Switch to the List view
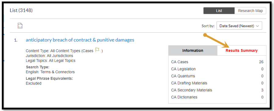Image resolution: width=274 pixels, height=111 pixels. [x=219, y=11]
